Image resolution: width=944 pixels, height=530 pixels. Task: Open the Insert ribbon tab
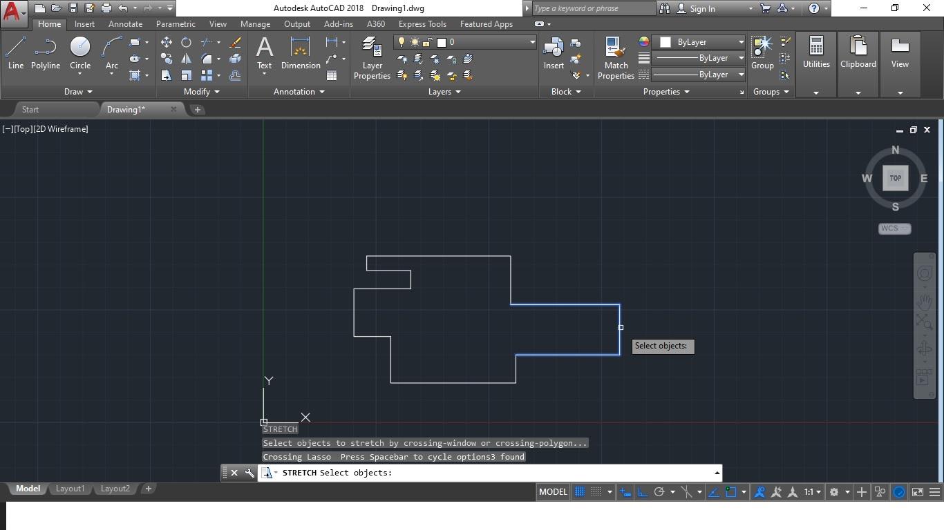pos(84,24)
